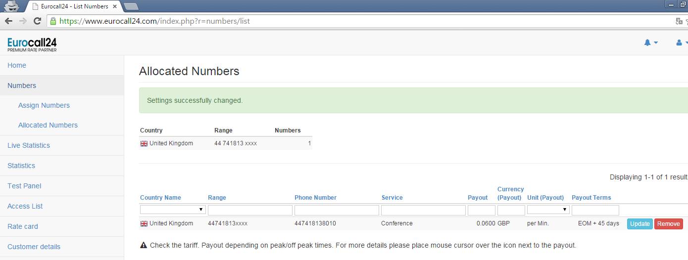Click the warning triangle icon by tariff note
The height and width of the screenshot is (260, 688).
pos(144,245)
